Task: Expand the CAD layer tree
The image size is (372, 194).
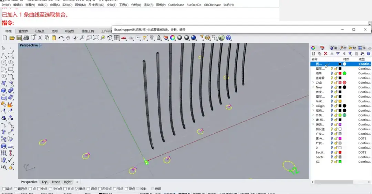Action: click(313, 83)
